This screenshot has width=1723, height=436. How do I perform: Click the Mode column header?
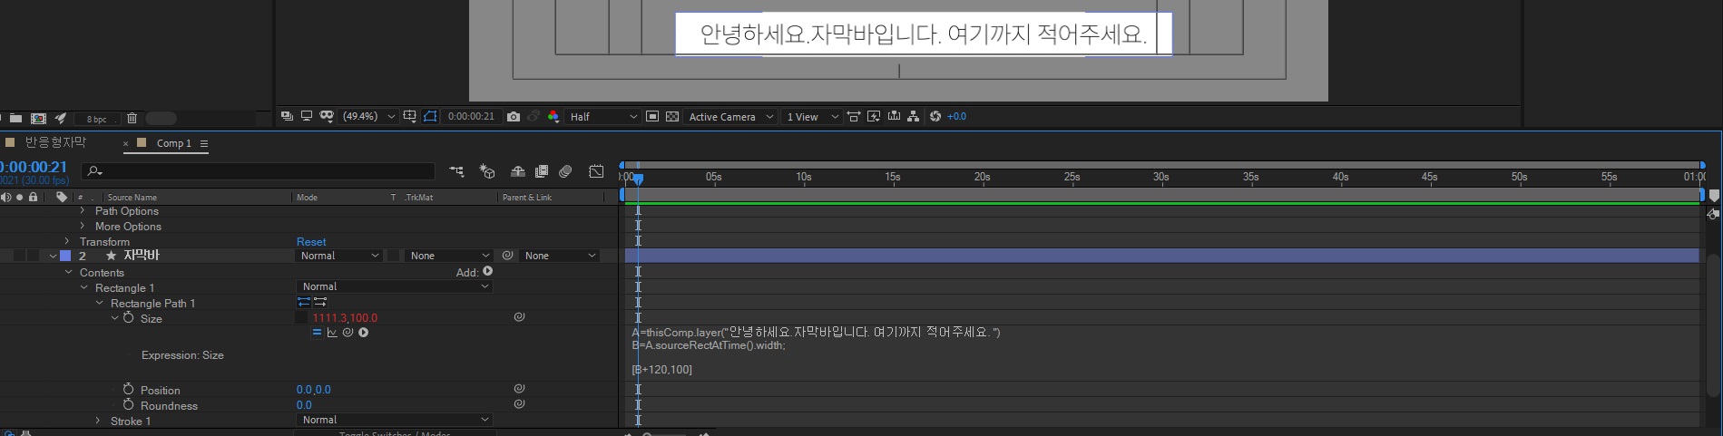point(307,197)
